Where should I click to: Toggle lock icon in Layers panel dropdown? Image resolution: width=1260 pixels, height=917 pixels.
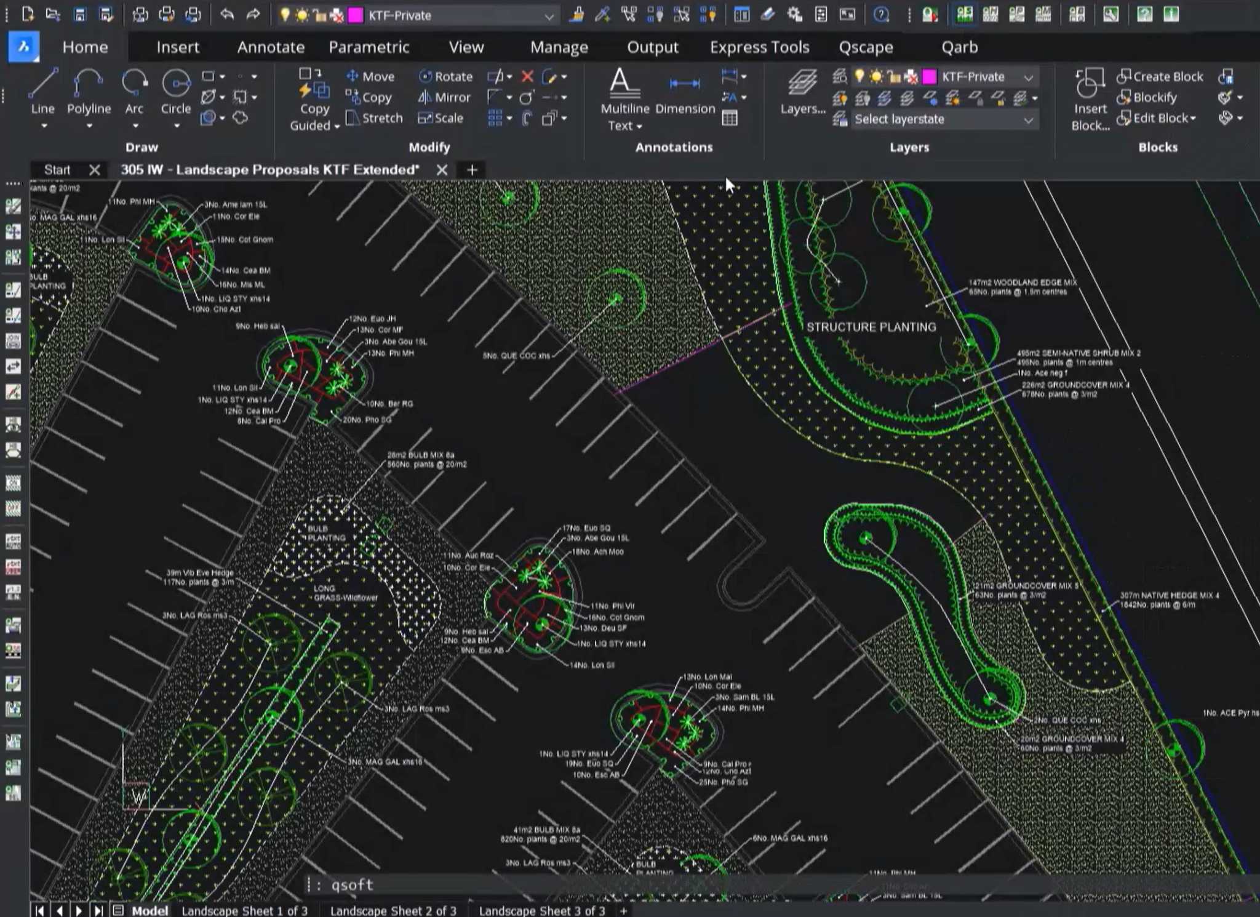(894, 77)
